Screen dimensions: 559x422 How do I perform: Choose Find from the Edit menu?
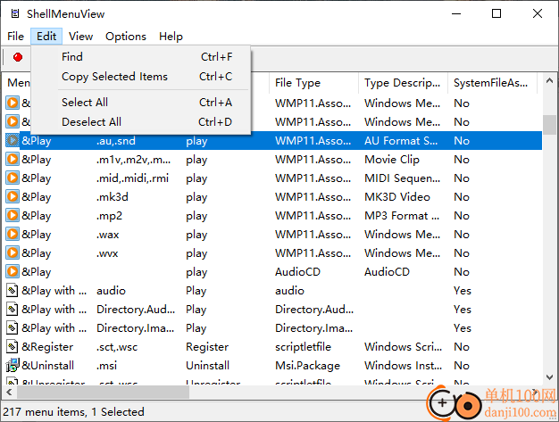click(x=141, y=57)
